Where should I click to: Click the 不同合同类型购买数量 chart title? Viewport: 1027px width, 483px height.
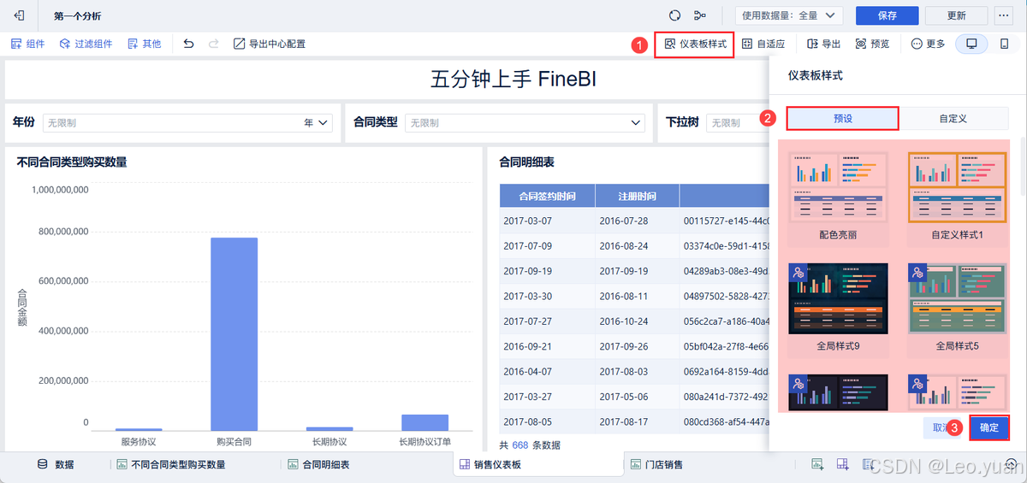coord(71,162)
